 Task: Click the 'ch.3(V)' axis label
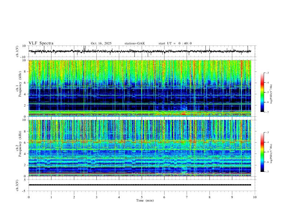[x=17, y=186]
